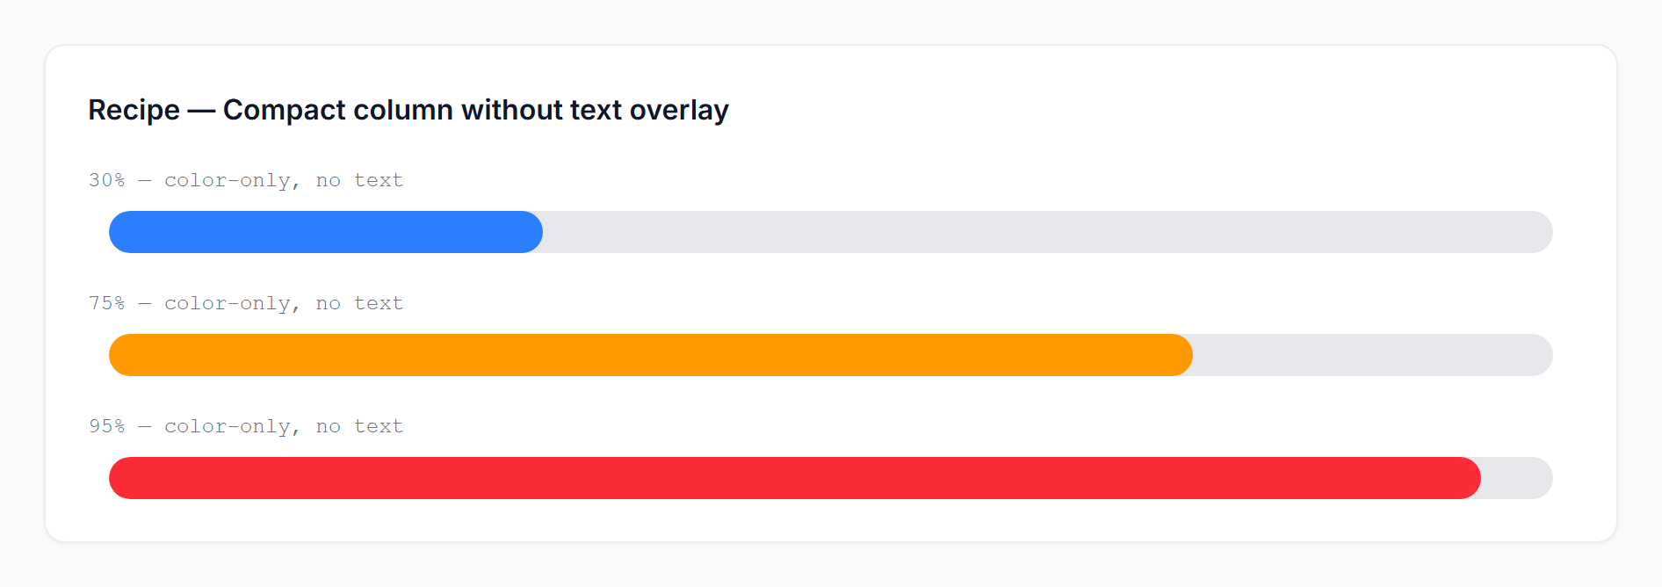Click the "95%" percentage text
1662x587 pixels.
(106, 426)
